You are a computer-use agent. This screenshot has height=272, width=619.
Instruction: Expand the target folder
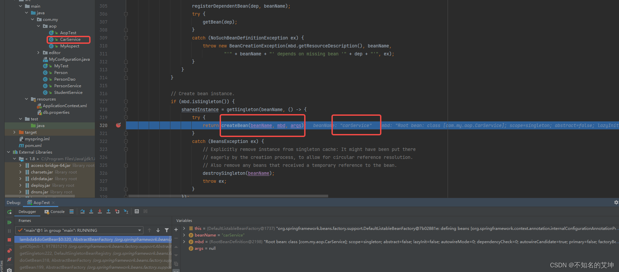tap(15, 132)
